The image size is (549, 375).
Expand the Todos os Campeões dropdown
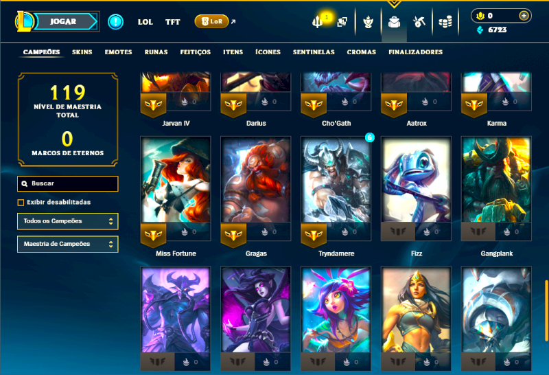tap(67, 221)
